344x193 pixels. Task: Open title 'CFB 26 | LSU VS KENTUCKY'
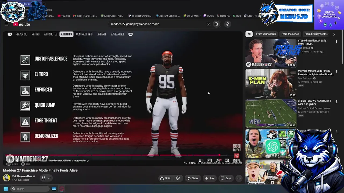pyautogui.click(x=314, y=103)
